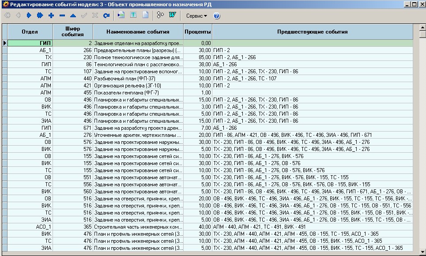Click percent cell 7,00
Screen dimensions: 426x256
point(198,128)
